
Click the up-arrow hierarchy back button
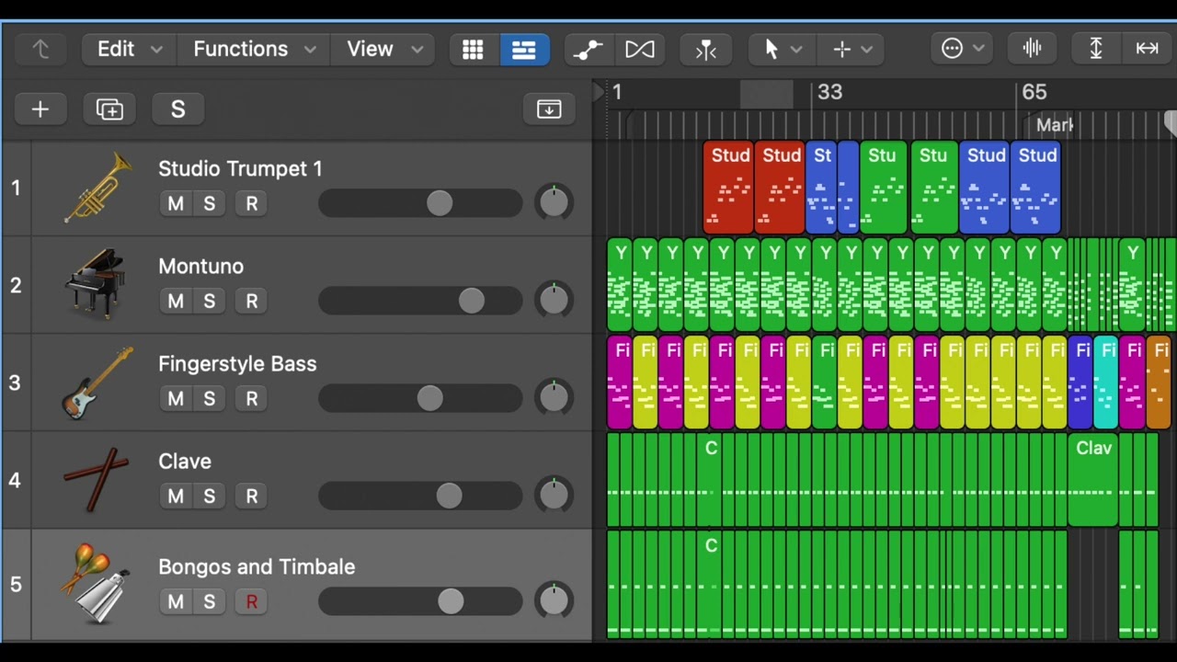pos(40,49)
